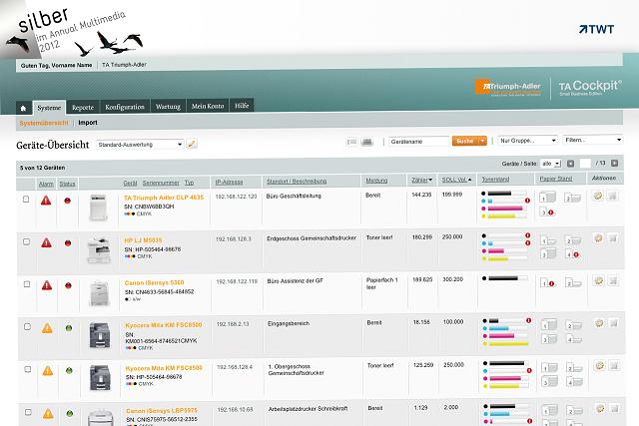
Task: Sort by the Tonerstand column header
Action: tap(495, 180)
